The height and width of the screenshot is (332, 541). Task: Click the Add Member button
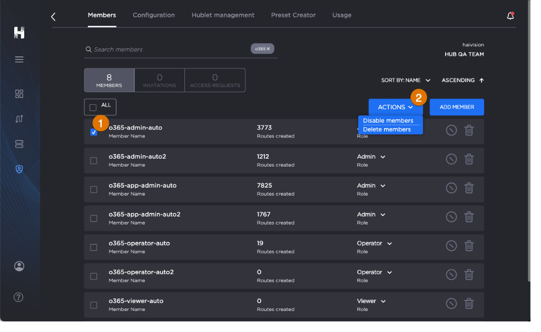[457, 107]
